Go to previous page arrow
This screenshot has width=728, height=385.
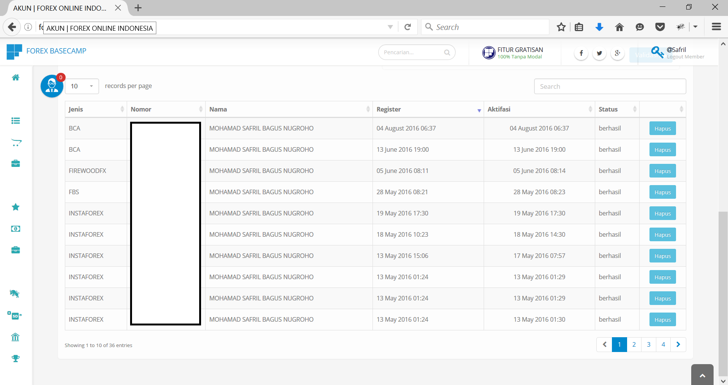click(x=604, y=344)
